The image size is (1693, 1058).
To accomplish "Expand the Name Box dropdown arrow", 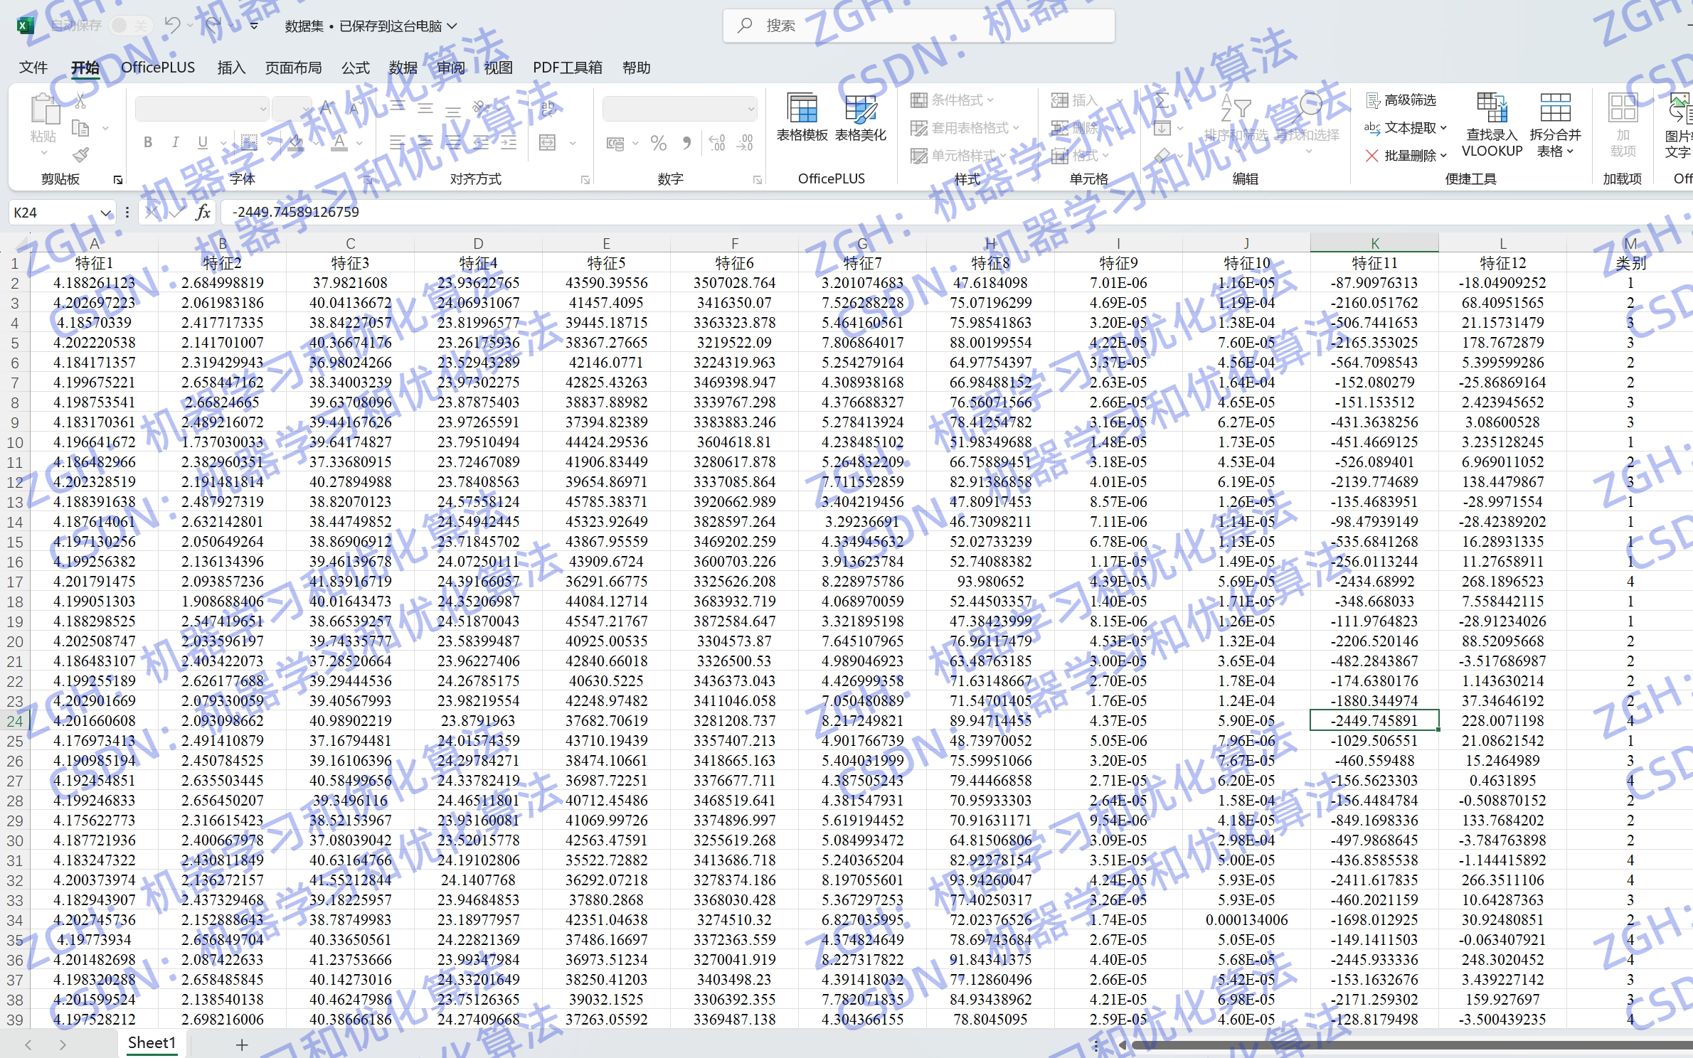I will pyautogui.click(x=106, y=213).
